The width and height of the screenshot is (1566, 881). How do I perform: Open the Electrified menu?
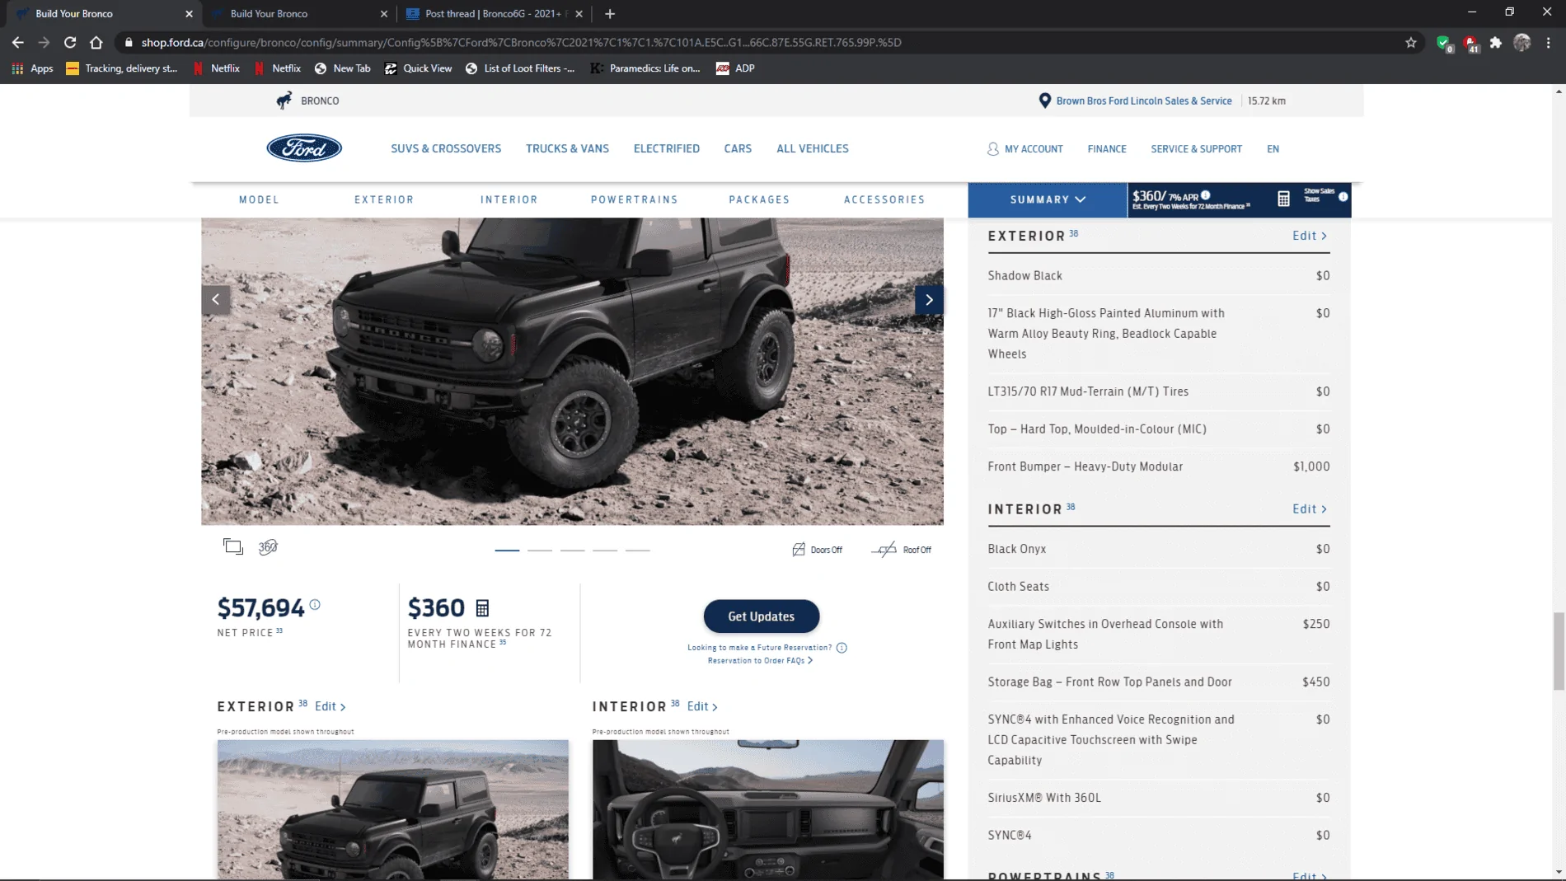point(666,148)
